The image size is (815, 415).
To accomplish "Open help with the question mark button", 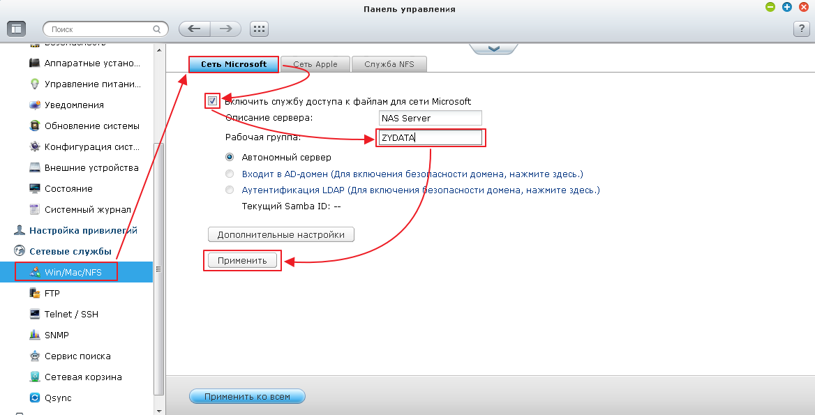I will pos(802,29).
